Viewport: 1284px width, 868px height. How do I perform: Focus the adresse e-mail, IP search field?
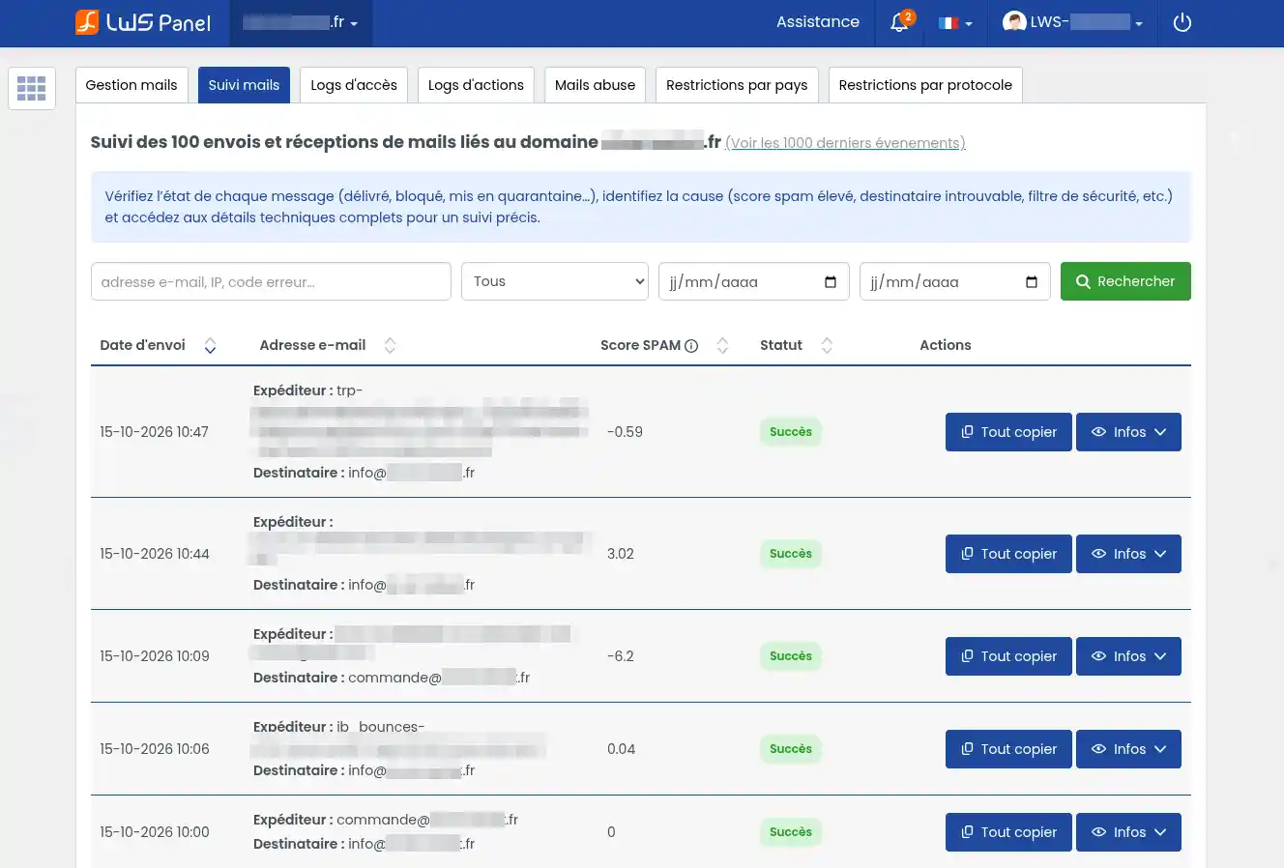point(271,281)
